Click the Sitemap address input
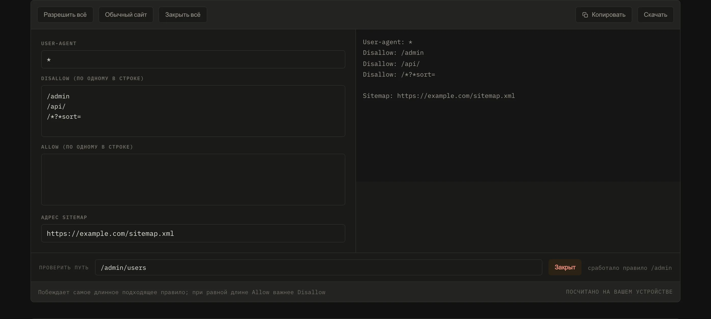711x319 pixels. click(x=193, y=233)
